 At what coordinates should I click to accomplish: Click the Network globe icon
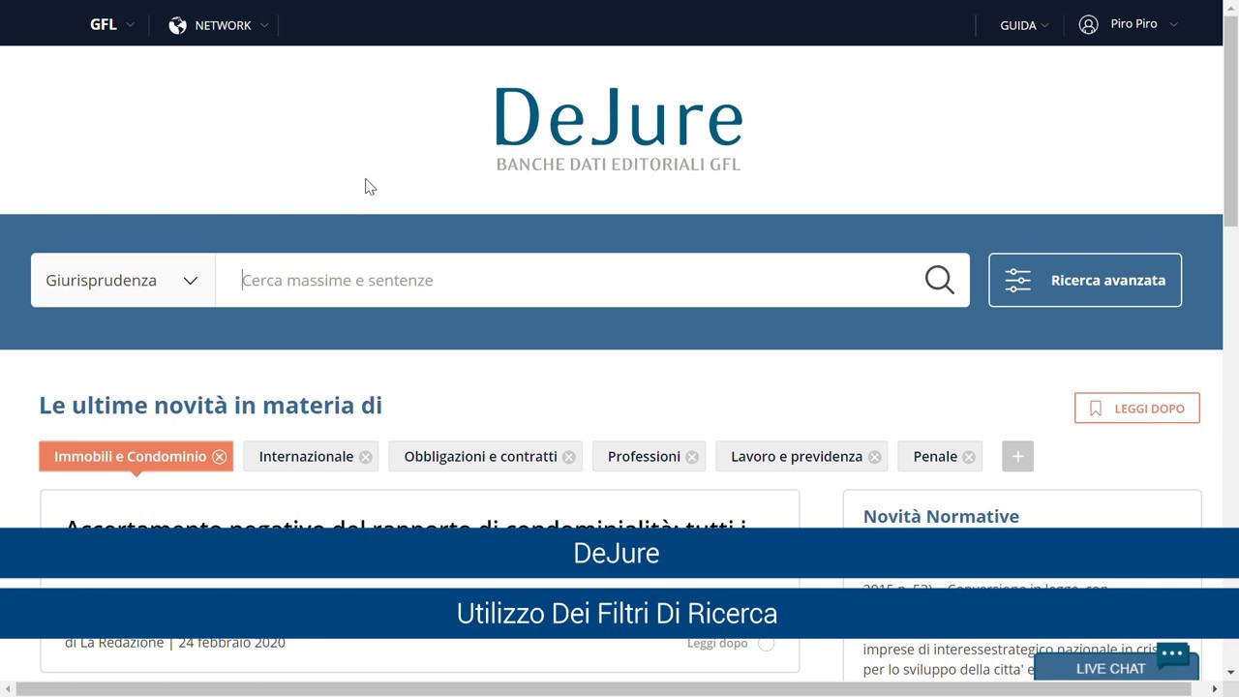177,25
